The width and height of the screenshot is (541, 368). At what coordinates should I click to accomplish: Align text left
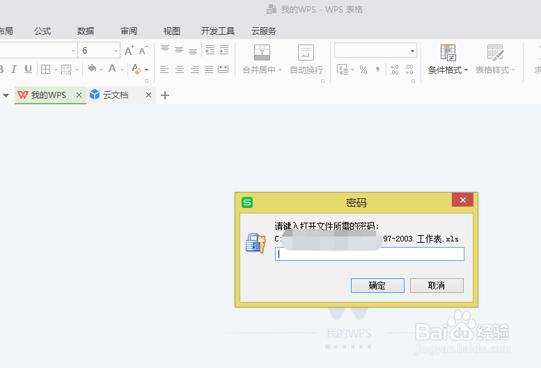pos(164,70)
